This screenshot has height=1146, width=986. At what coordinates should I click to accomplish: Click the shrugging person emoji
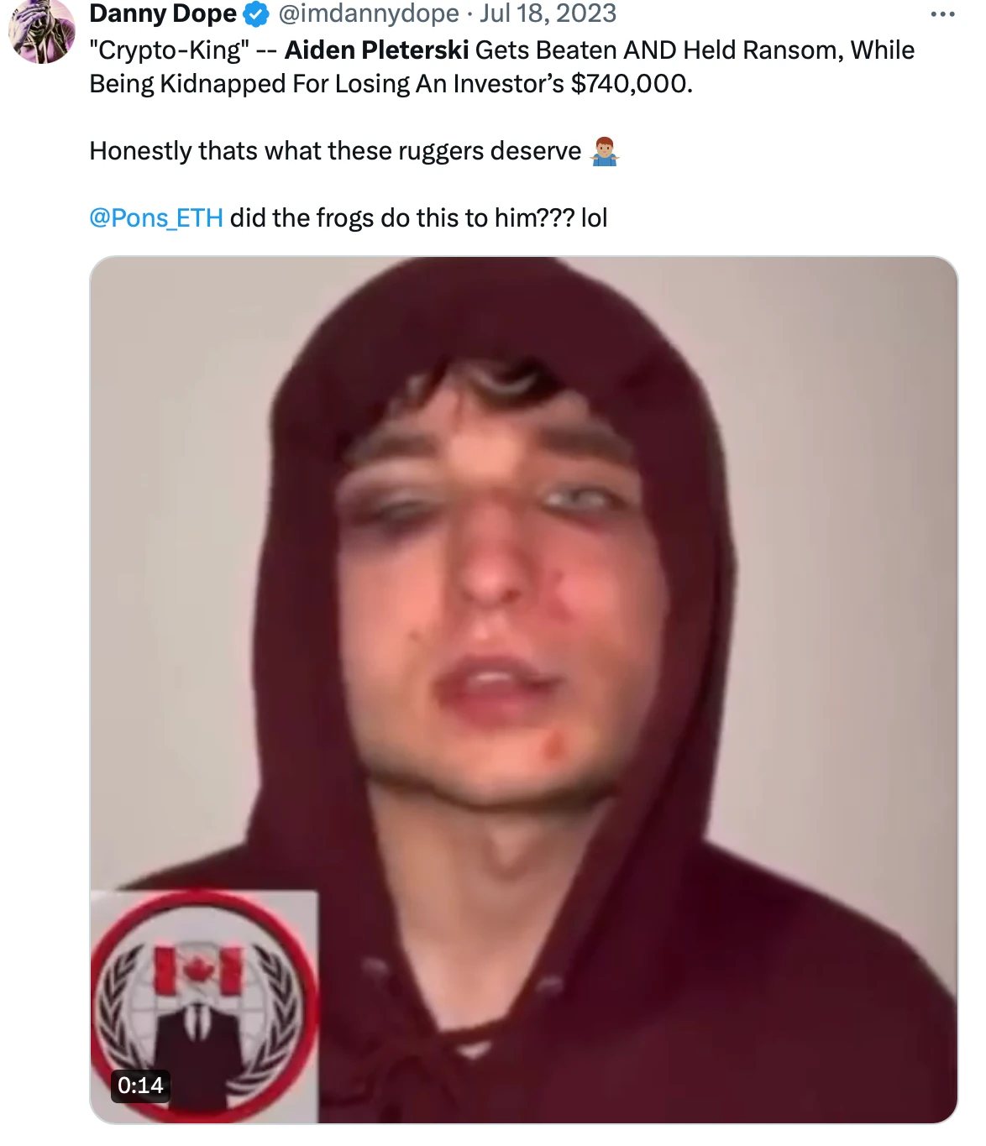click(605, 152)
